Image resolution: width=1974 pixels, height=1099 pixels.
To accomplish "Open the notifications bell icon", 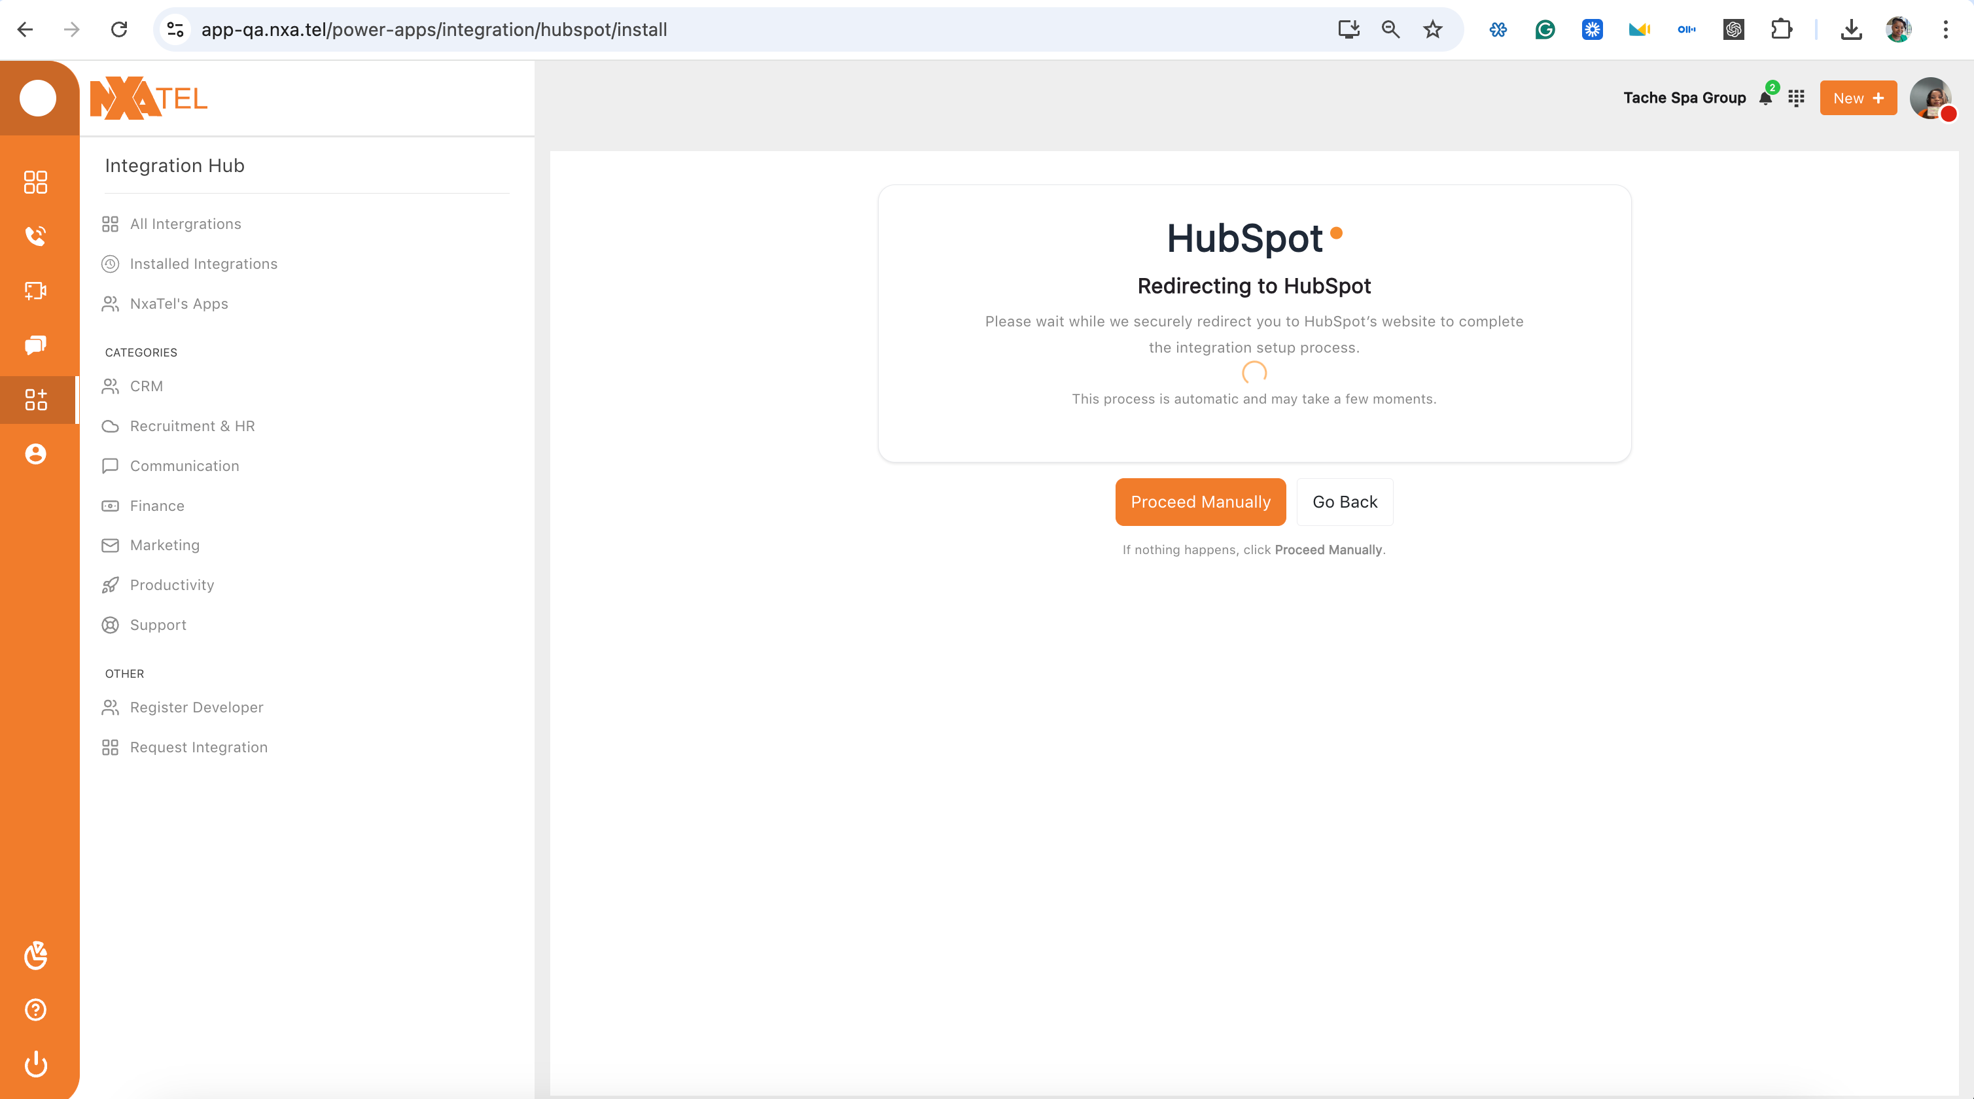I will point(1765,98).
